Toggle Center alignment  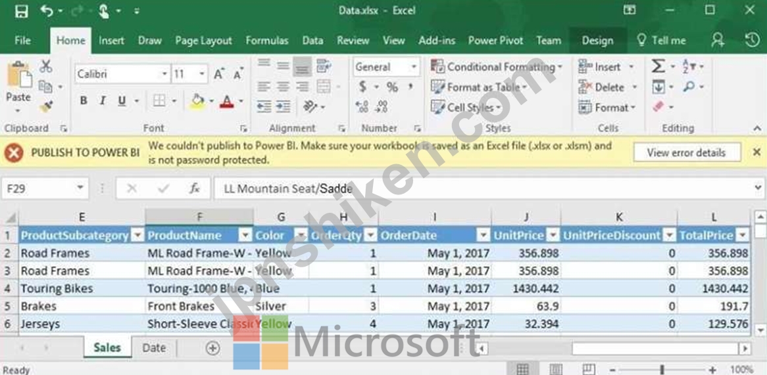(x=284, y=87)
